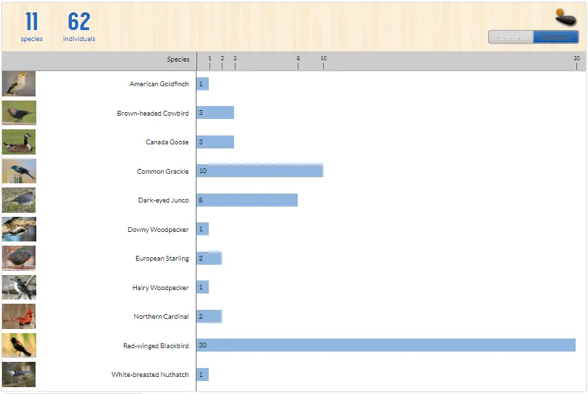Select the Red-winged Blackbird bar showing 30
Image resolution: width=588 pixels, height=394 pixels.
pos(386,345)
